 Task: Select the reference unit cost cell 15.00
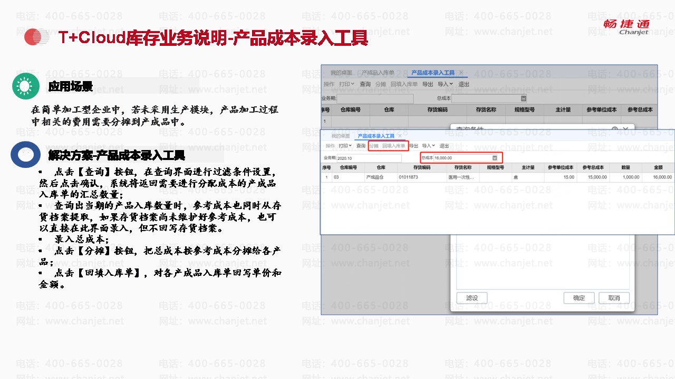(x=561, y=177)
